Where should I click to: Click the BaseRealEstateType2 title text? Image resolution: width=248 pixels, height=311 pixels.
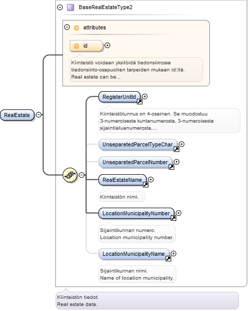tap(106, 7)
